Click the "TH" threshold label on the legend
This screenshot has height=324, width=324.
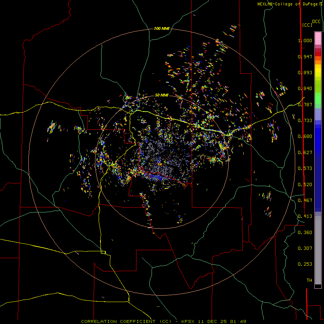click(309, 280)
